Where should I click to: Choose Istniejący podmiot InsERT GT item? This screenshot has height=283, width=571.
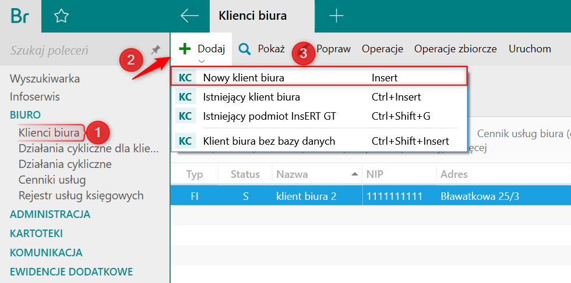coord(319,116)
